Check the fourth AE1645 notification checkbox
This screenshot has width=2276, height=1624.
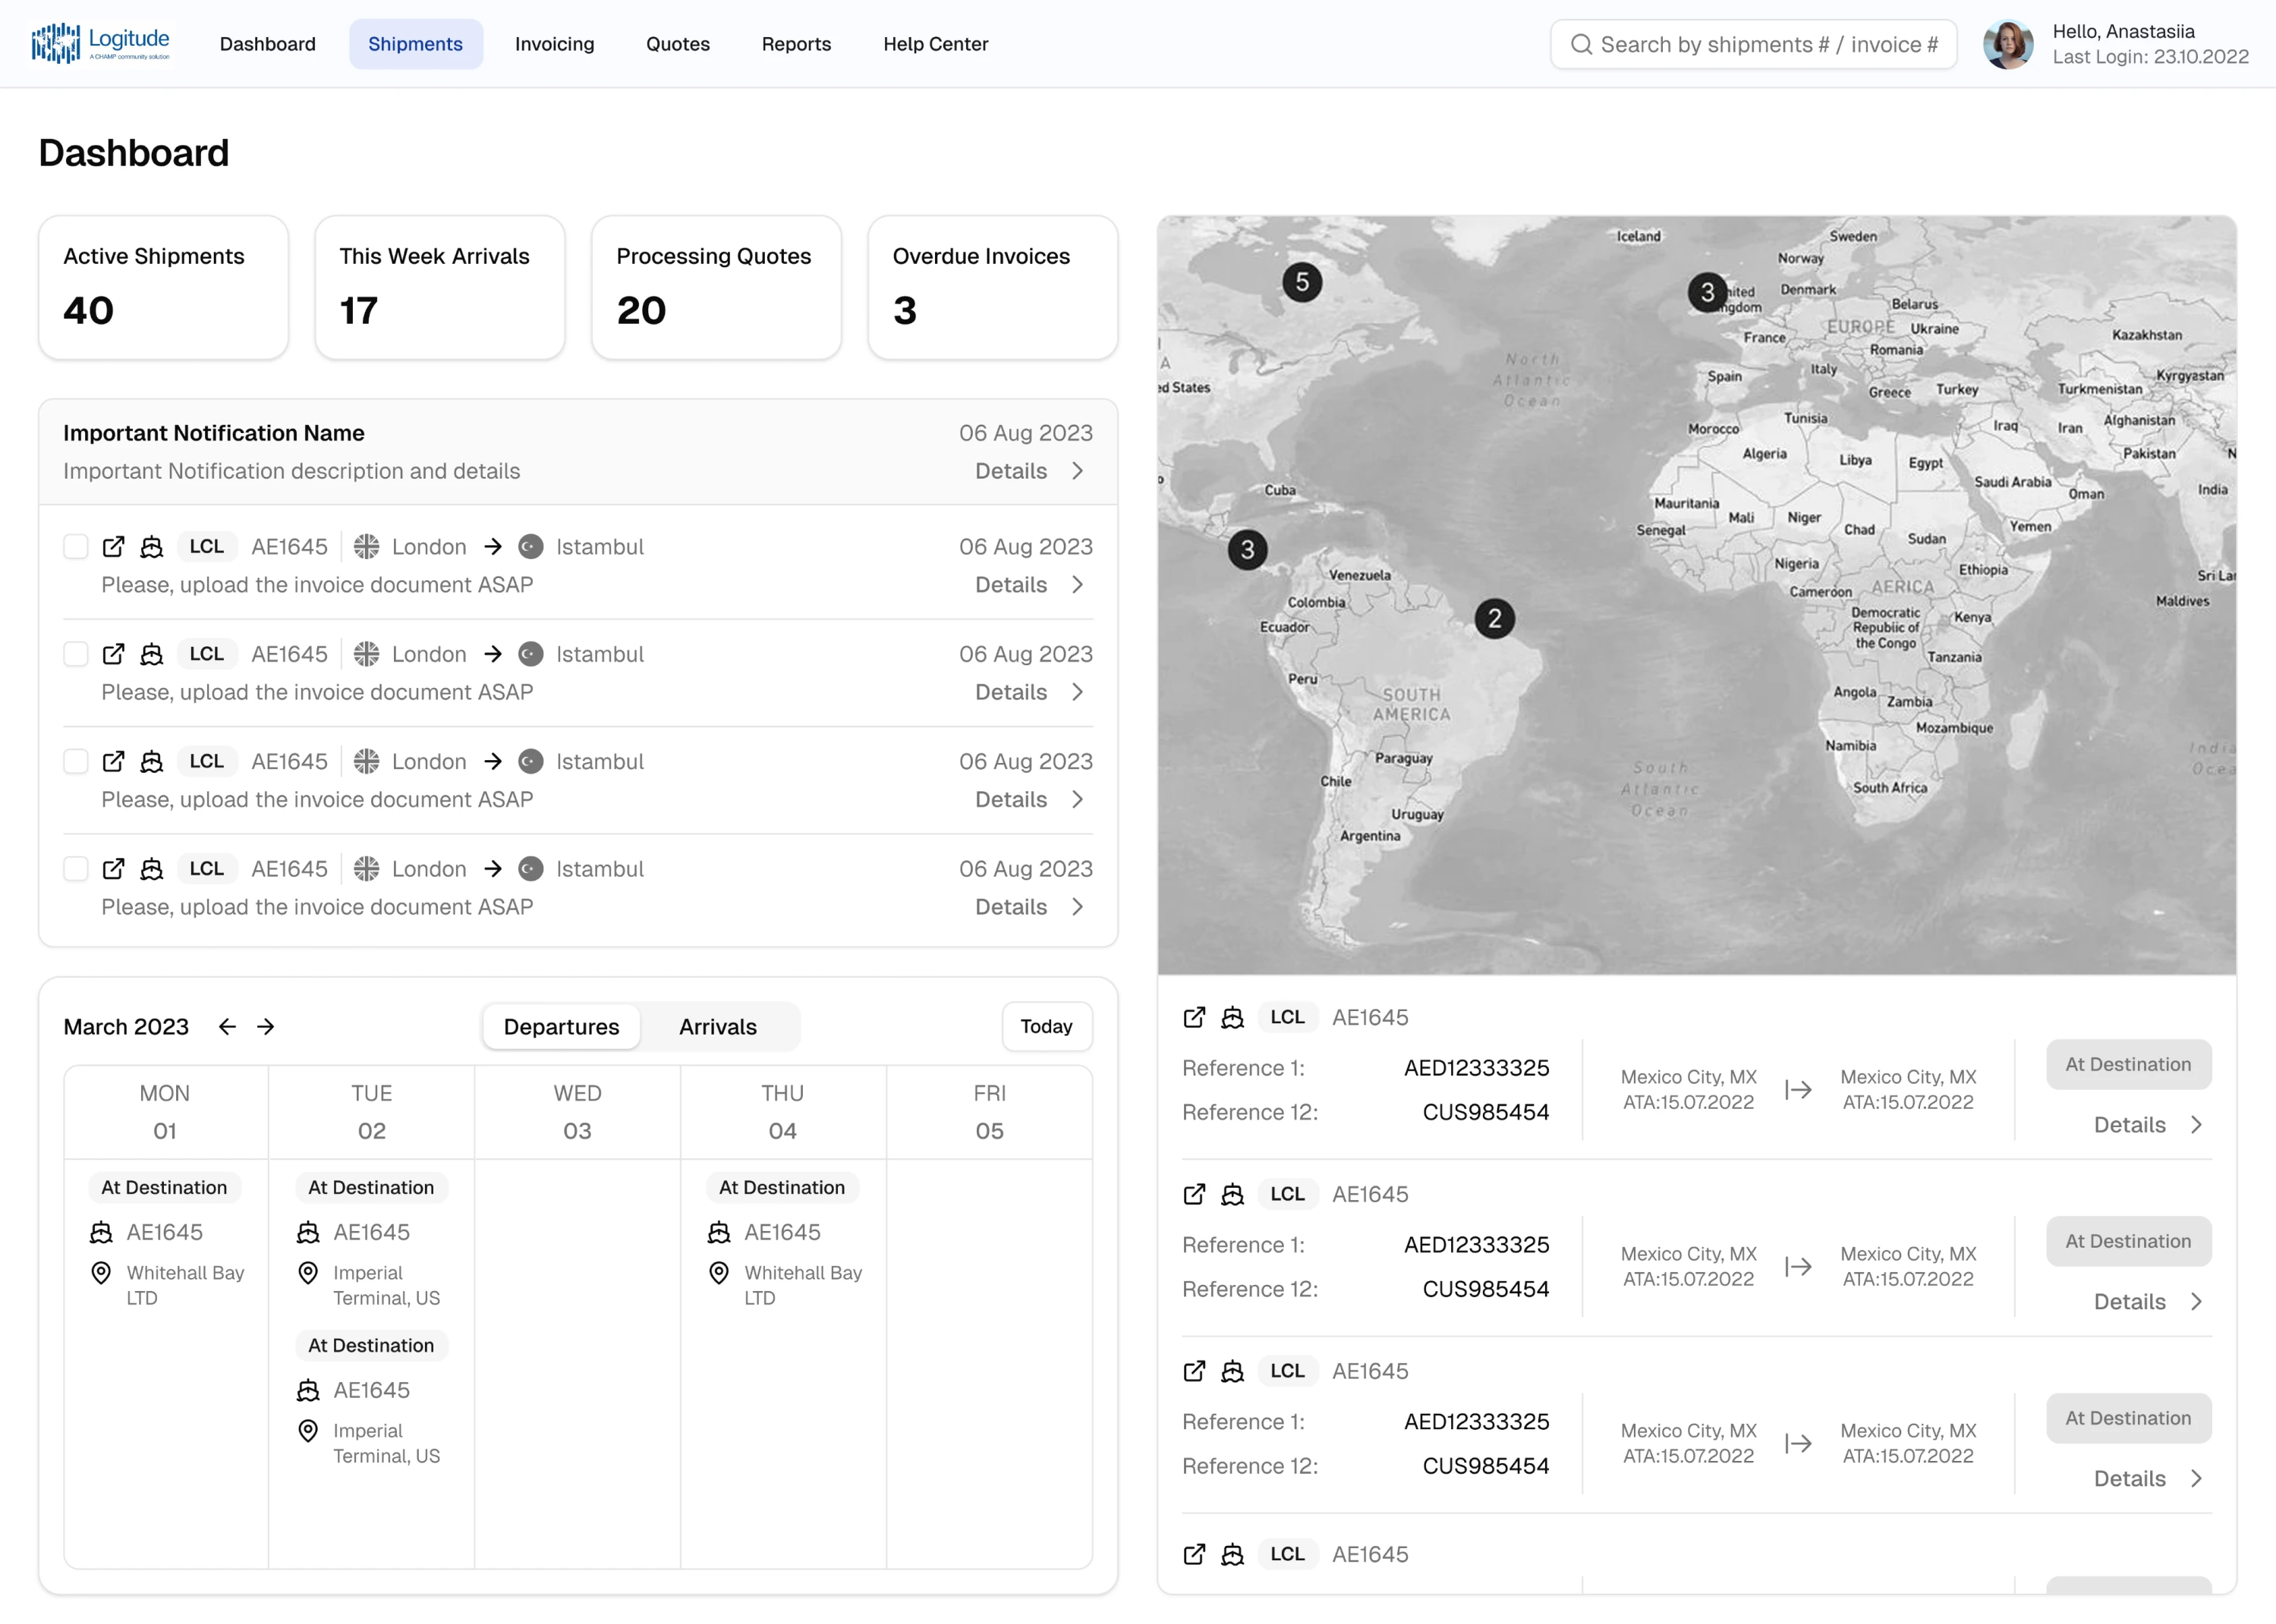point(76,869)
